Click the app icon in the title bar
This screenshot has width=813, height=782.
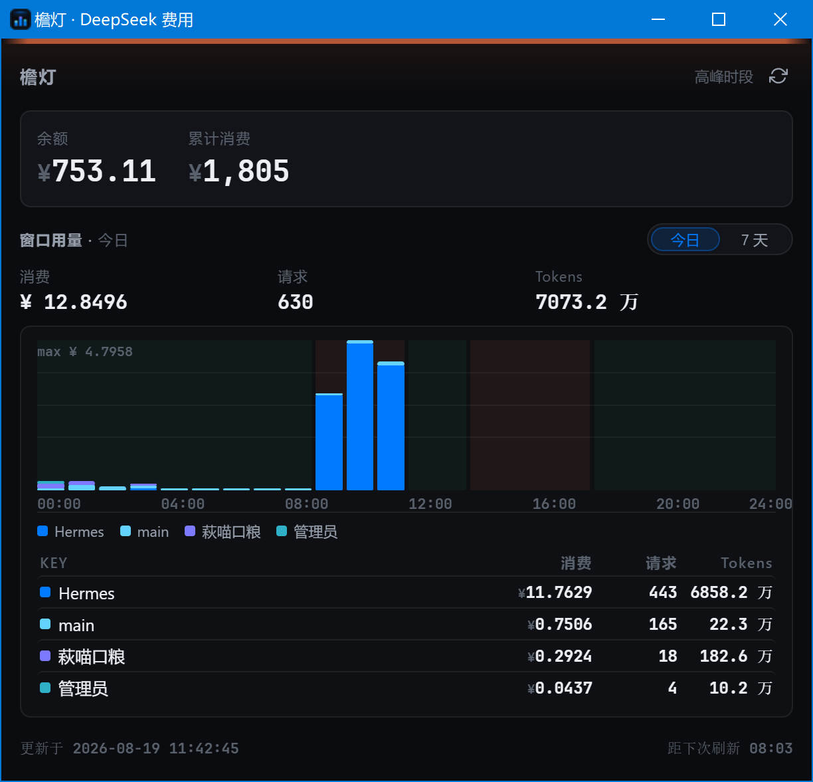pyautogui.click(x=21, y=20)
